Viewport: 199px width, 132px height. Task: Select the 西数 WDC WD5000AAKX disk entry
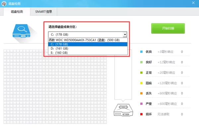[88, 40]
